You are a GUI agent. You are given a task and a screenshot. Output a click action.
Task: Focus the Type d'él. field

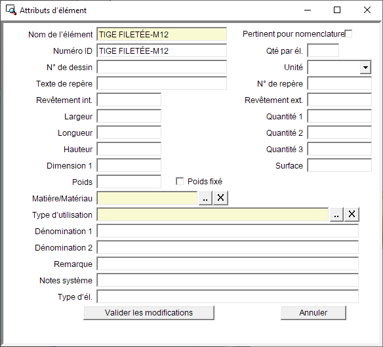tap(228, 296)
